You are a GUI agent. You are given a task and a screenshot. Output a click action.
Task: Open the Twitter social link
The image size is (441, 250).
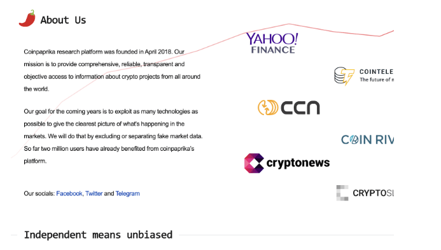click(94, 193)
